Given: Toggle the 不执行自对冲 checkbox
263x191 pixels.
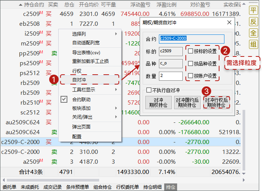Looking at the screenshot, I should [149, 90].
